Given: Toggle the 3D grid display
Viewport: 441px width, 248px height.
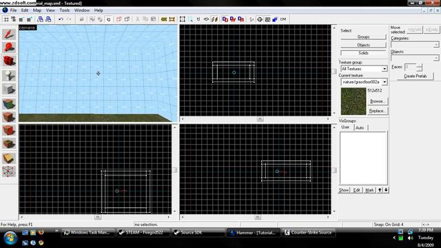Looking at the screenshot, I should (14, 19).
